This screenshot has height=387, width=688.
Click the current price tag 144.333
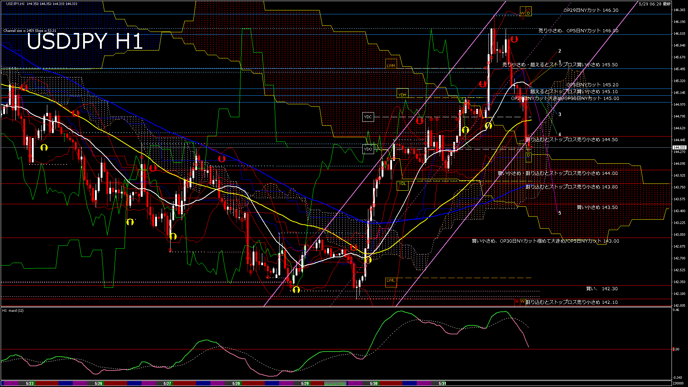click(x=679, y=147)
